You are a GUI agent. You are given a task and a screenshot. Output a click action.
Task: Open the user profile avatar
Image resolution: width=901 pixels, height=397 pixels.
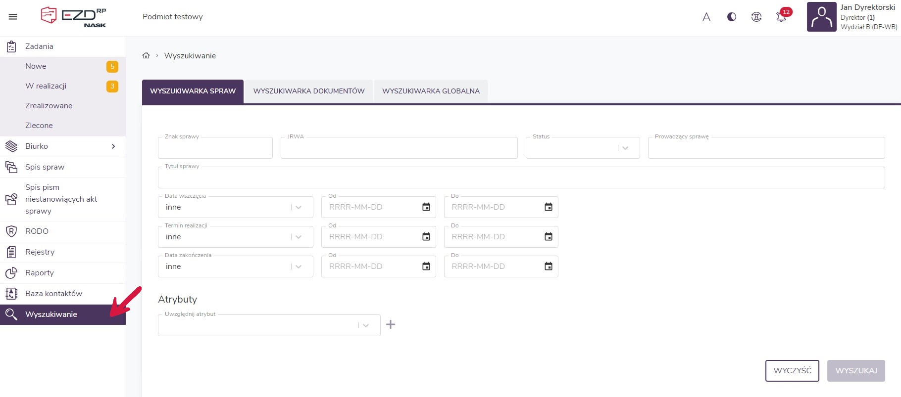coord(821,17)
